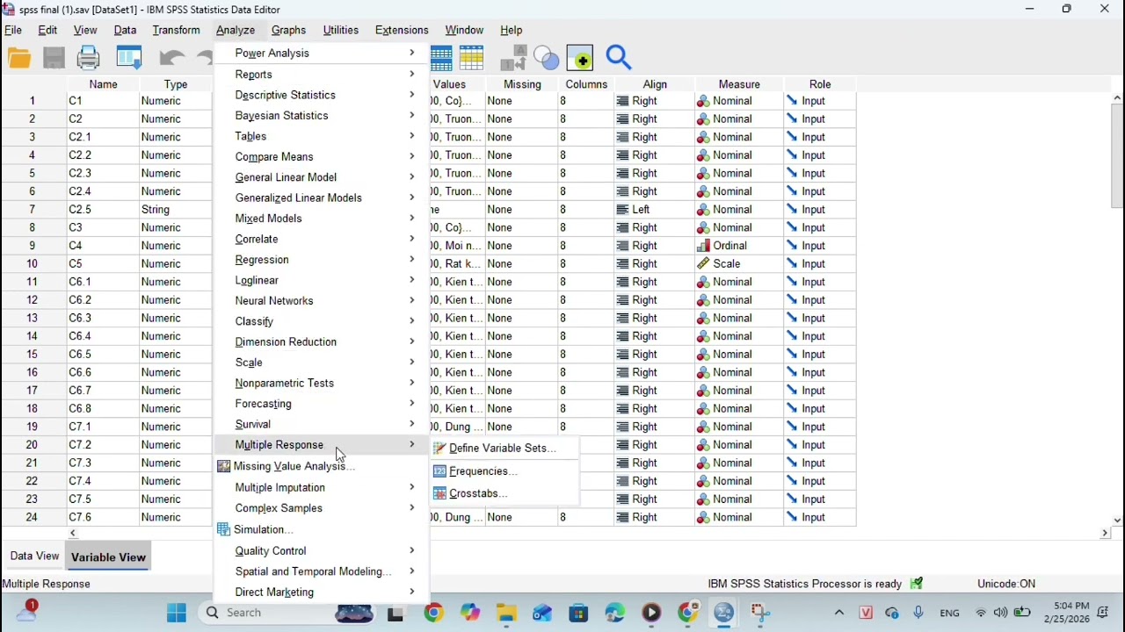Click the SPSS Statistics taskbar icon

click(723, 613)
